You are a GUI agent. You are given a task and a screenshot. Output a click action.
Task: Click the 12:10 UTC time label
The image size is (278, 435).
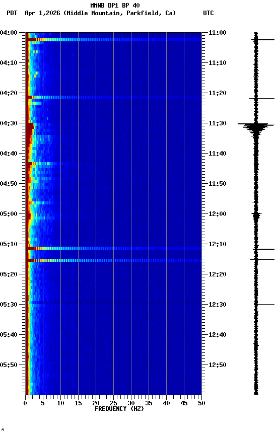[x=218, y=244]
